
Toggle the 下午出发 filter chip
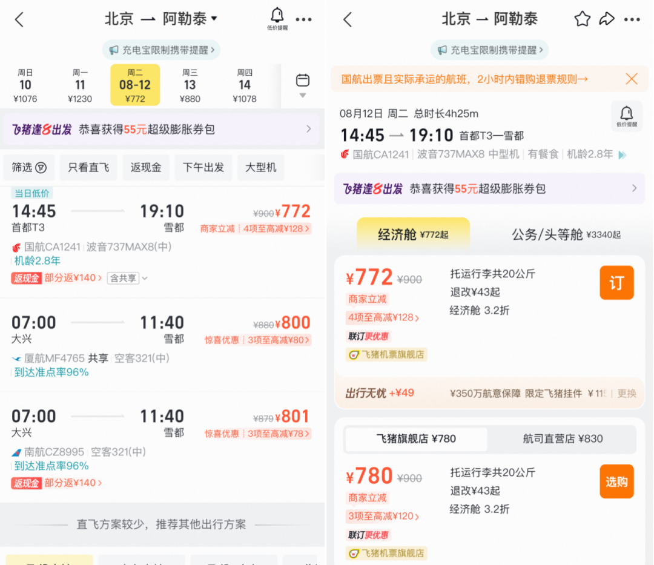pos(203,168)
